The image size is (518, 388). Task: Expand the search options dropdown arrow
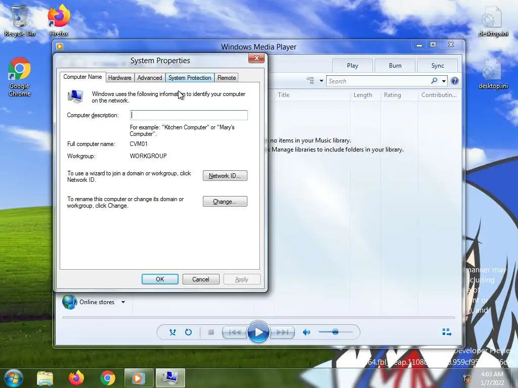444,81
